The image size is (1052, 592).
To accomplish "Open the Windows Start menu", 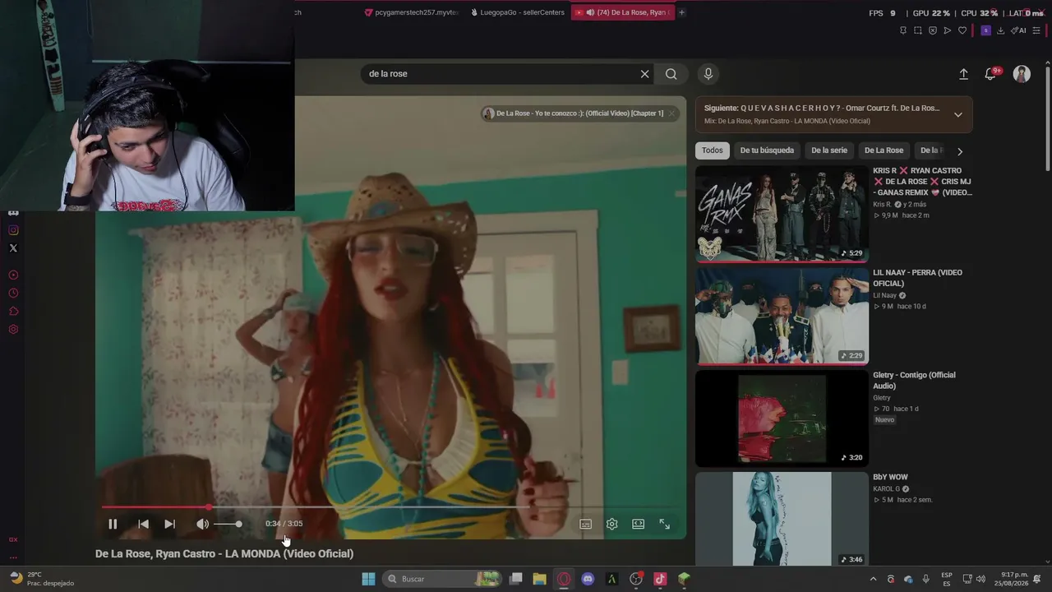I will pyautogui.click(x=368, y=579).
